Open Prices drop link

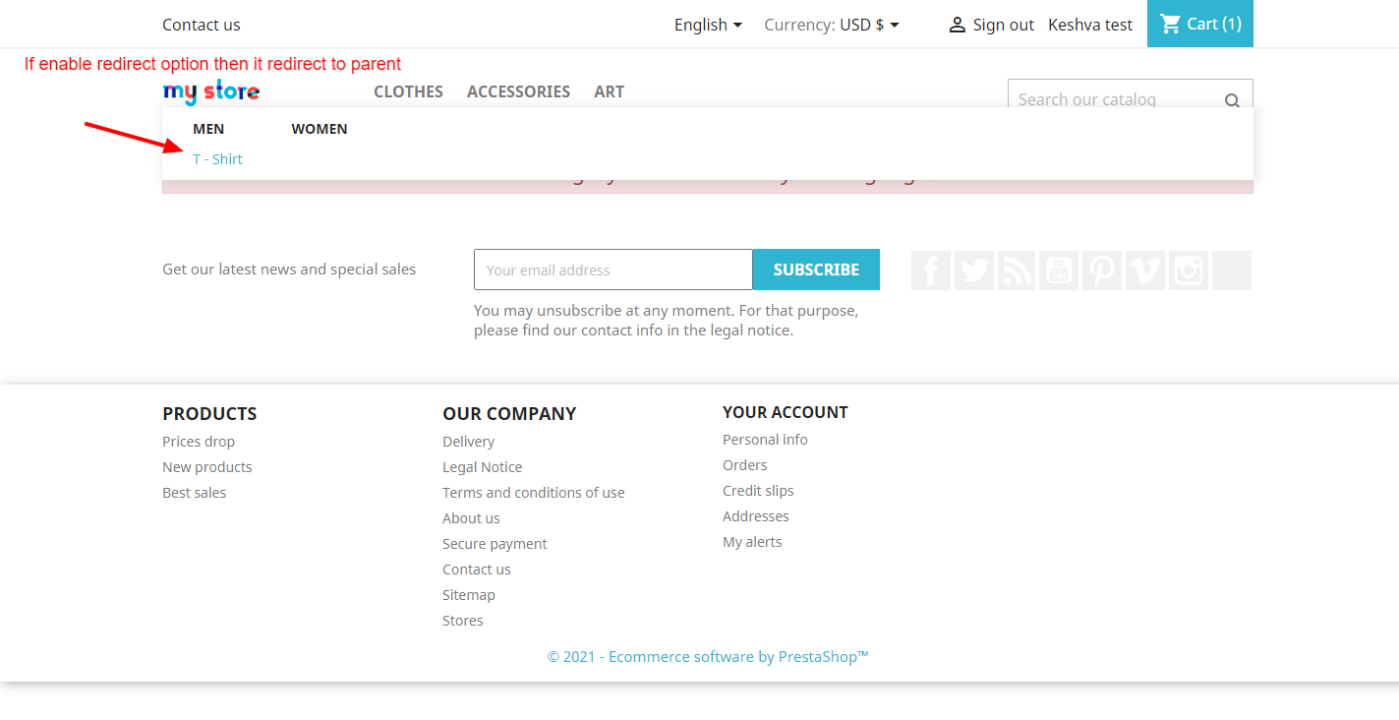pos(199,442)
